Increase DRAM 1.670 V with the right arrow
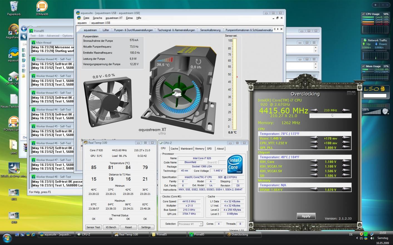 pos(346,190)
